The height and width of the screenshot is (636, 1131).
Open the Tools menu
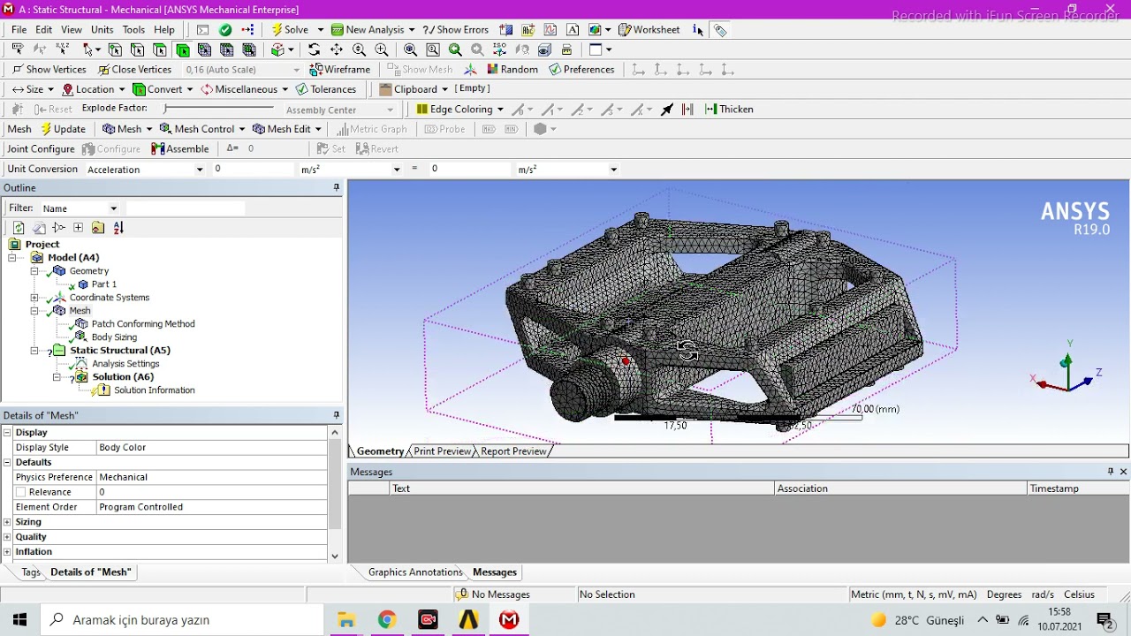(x=133, y=29)
